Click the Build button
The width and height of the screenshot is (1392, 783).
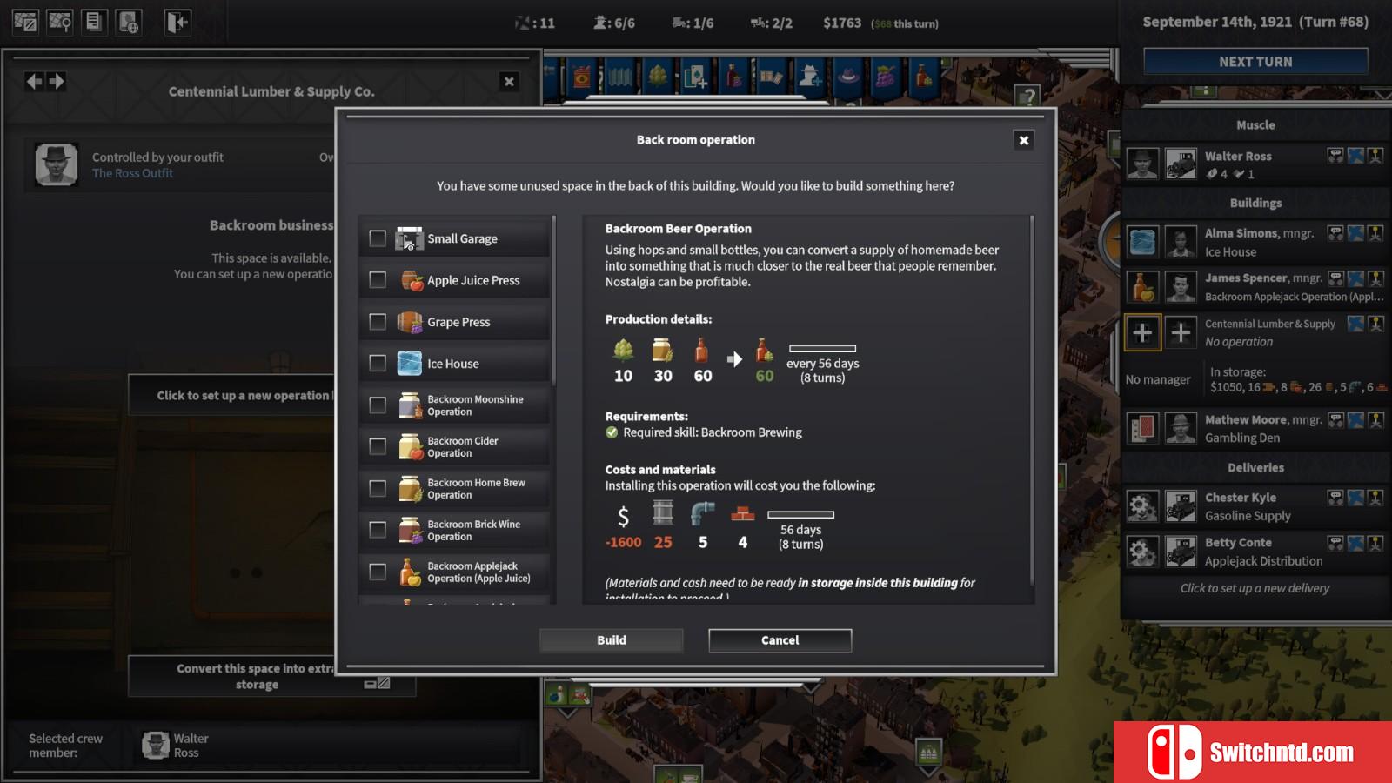(611, 640)
